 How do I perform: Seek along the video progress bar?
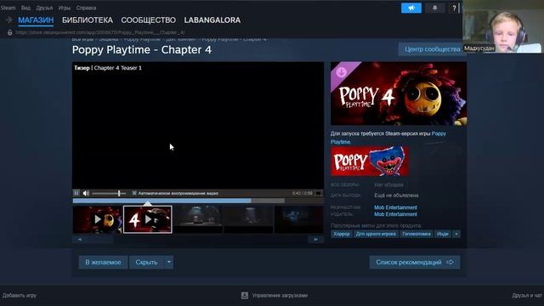coord(198,201)
